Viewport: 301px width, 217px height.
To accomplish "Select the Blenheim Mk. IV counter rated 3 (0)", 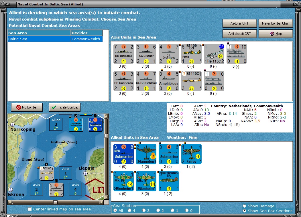I will click(146, 181).
